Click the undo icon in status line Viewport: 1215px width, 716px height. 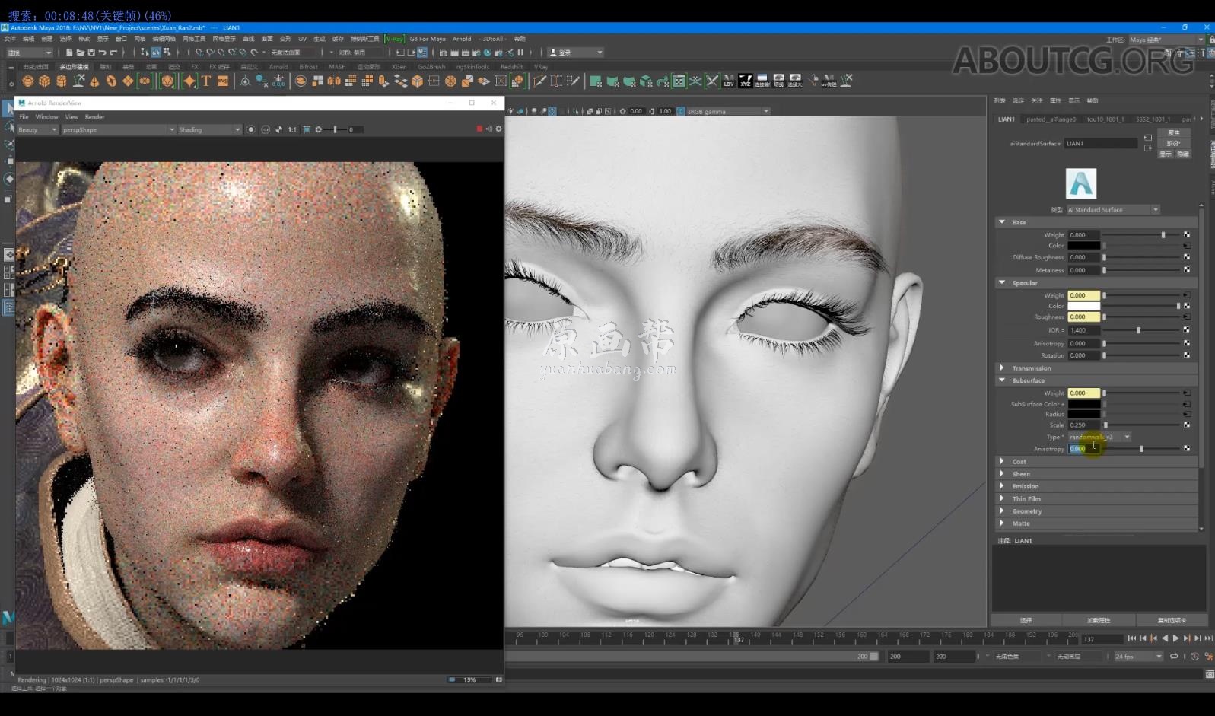pos(102,53)
